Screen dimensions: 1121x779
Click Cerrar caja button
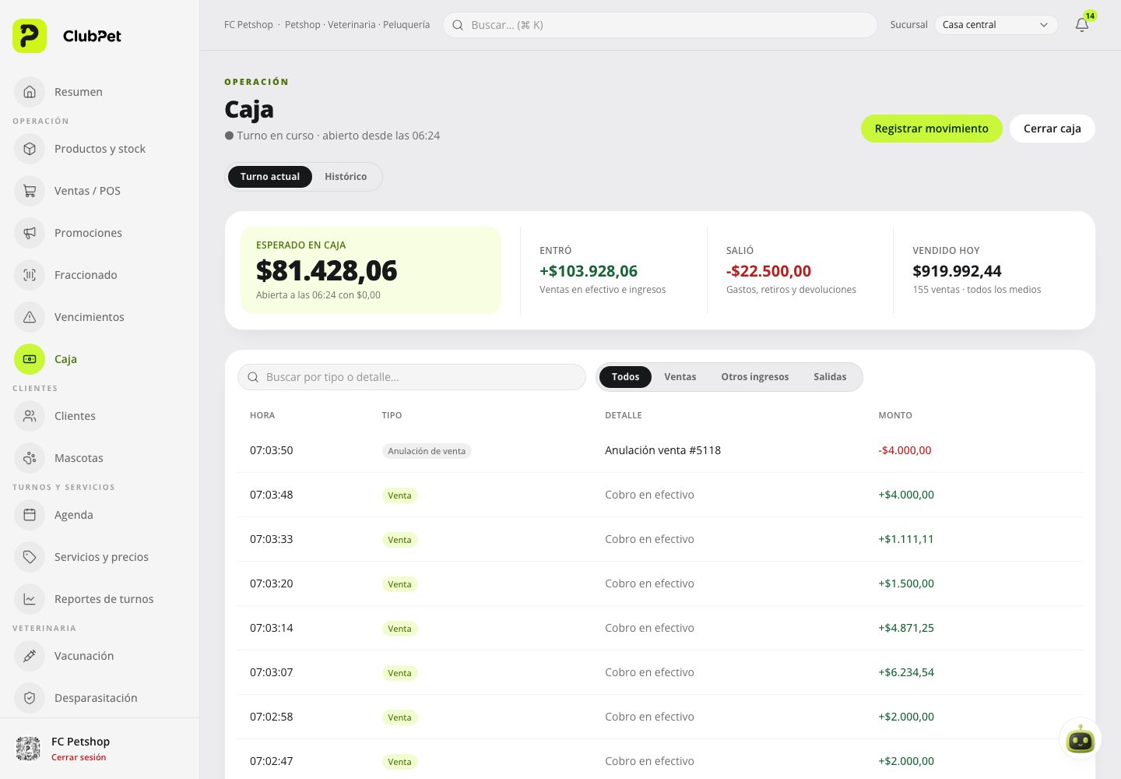1052,129
